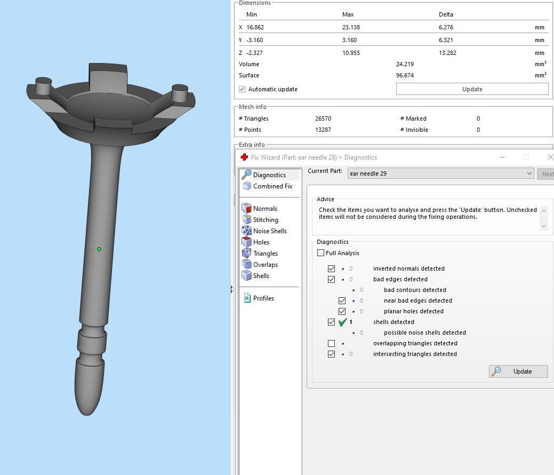
Task: Toggle the Automatic update checkbox
Action: pos(242,89)
